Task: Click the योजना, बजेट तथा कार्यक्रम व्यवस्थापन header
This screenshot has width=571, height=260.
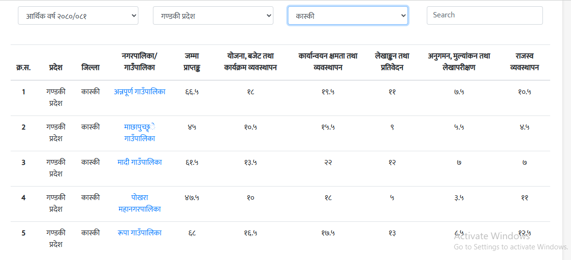Action: tap(250, 62)
